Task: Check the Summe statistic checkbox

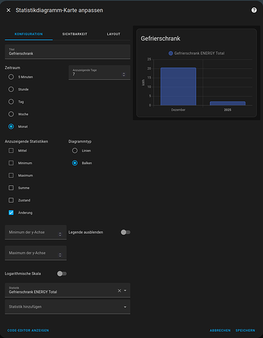Action: tap(11, 188)
